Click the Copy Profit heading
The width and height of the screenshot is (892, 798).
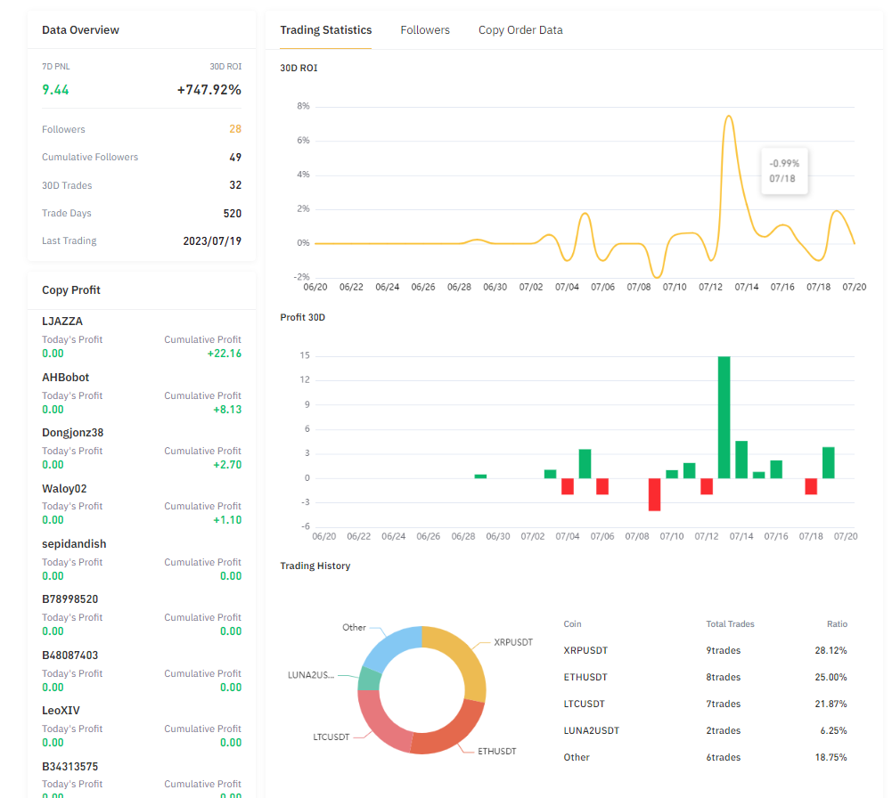71,290
